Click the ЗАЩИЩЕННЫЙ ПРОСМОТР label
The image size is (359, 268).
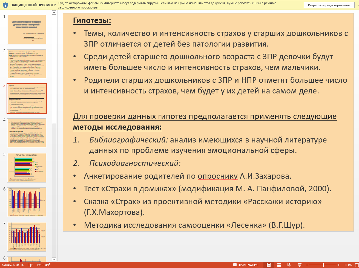coord(33,5)
